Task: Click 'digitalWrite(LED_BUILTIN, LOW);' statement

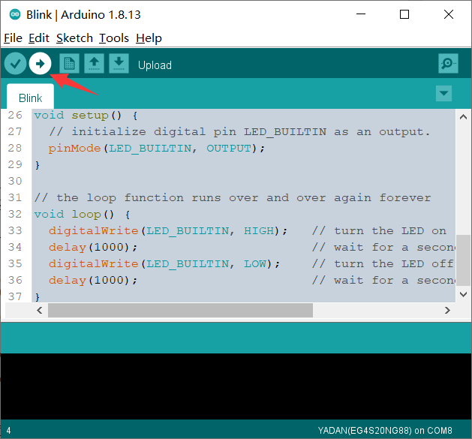Action: click(164, 264)
